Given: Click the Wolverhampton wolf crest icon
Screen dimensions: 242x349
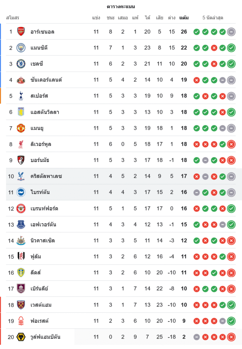Looking at the screenshot, I should pos(21,337).
